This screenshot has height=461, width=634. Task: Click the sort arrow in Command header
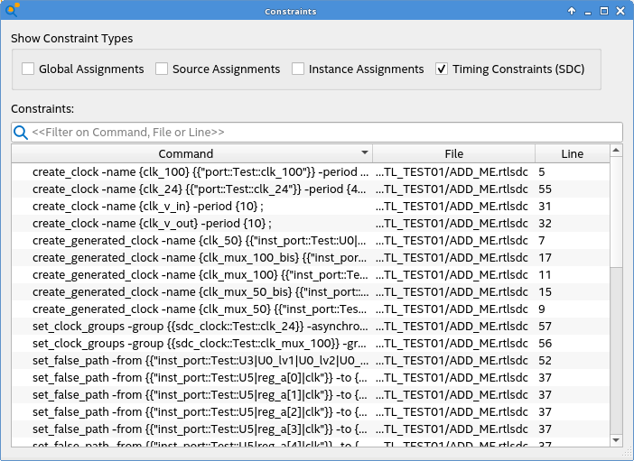point(365,153)
